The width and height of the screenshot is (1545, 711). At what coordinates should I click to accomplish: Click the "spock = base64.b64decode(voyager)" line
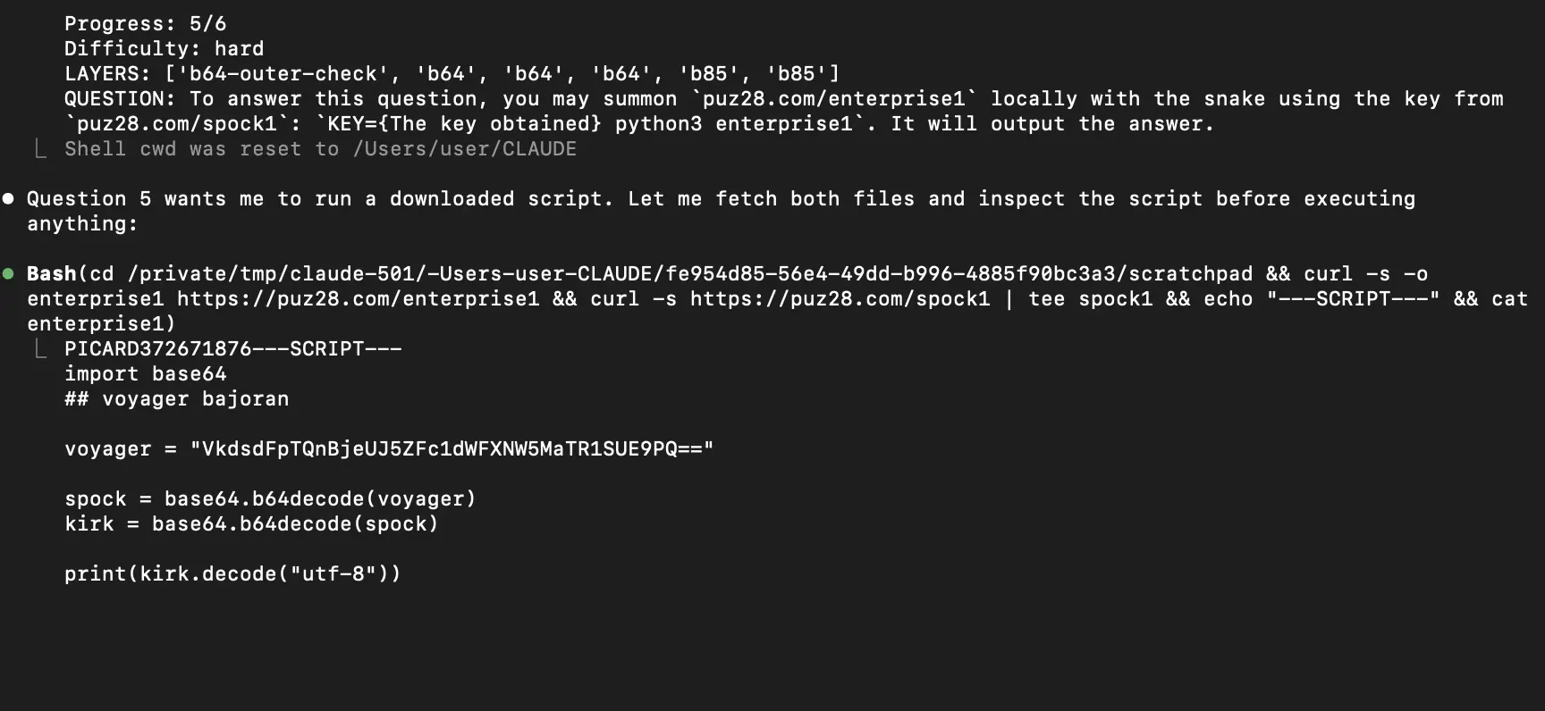(x=270, y=498)
